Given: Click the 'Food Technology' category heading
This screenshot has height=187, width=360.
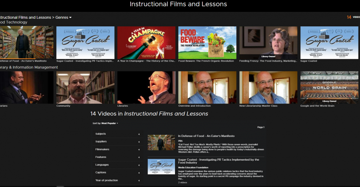Looking at the screenshot, I should point(13,22).
